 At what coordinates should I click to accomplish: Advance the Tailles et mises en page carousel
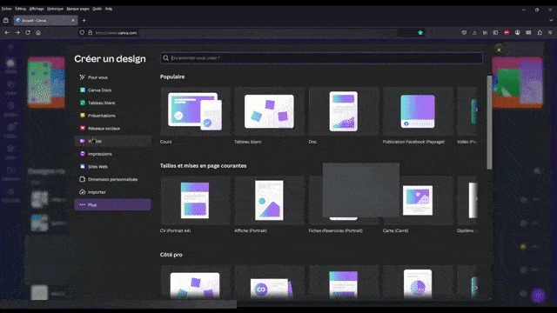tap(476, 199)
